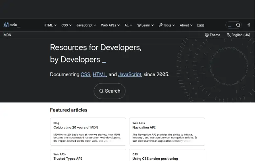Image resolution: width=258 pixels, height=161 pixels.
Task: Click the Theme icon in the breadcrumb bar
Action: point(207,35)
